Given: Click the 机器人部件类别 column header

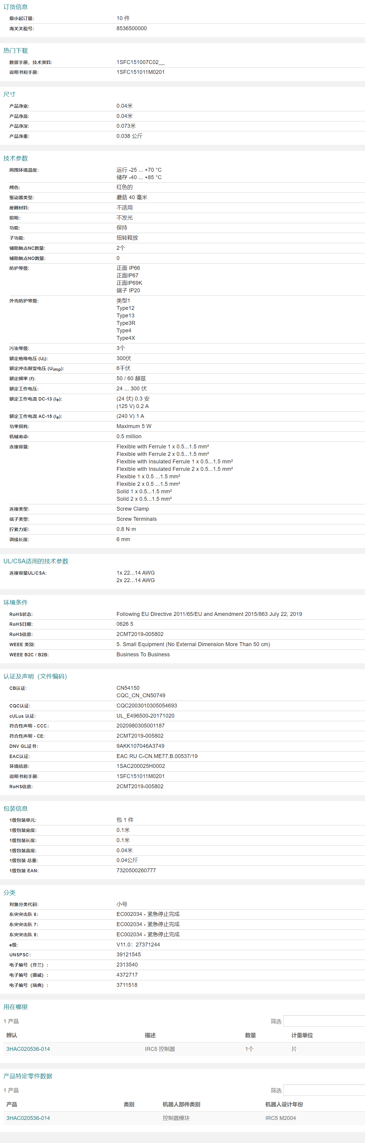Looking at the screenshot, I should 181,1104.
